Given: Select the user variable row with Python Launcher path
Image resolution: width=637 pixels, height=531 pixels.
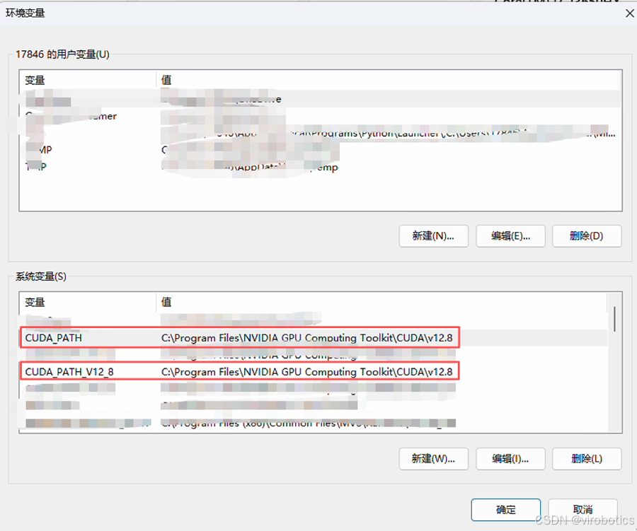Looking at the screenshot, I should point(320,133).
